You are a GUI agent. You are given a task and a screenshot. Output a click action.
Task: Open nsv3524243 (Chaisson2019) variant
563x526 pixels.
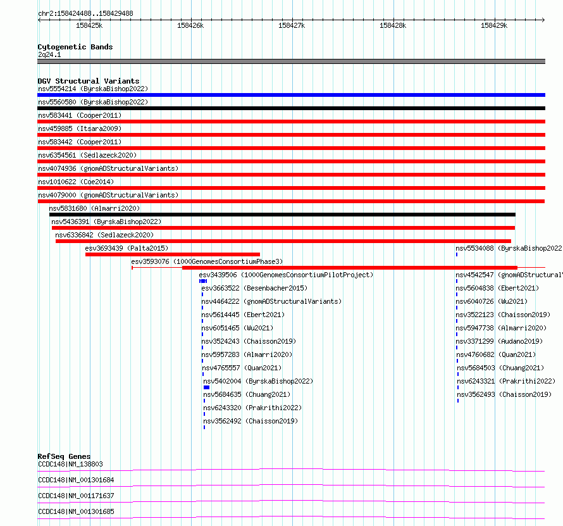[249, 341]
